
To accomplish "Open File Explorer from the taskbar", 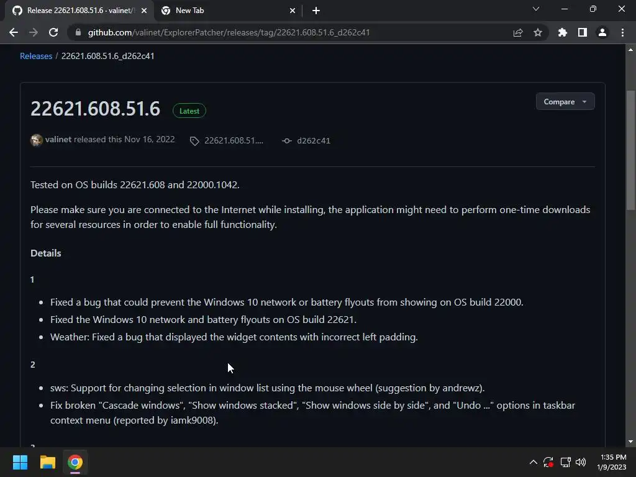I will click(47, 462).
